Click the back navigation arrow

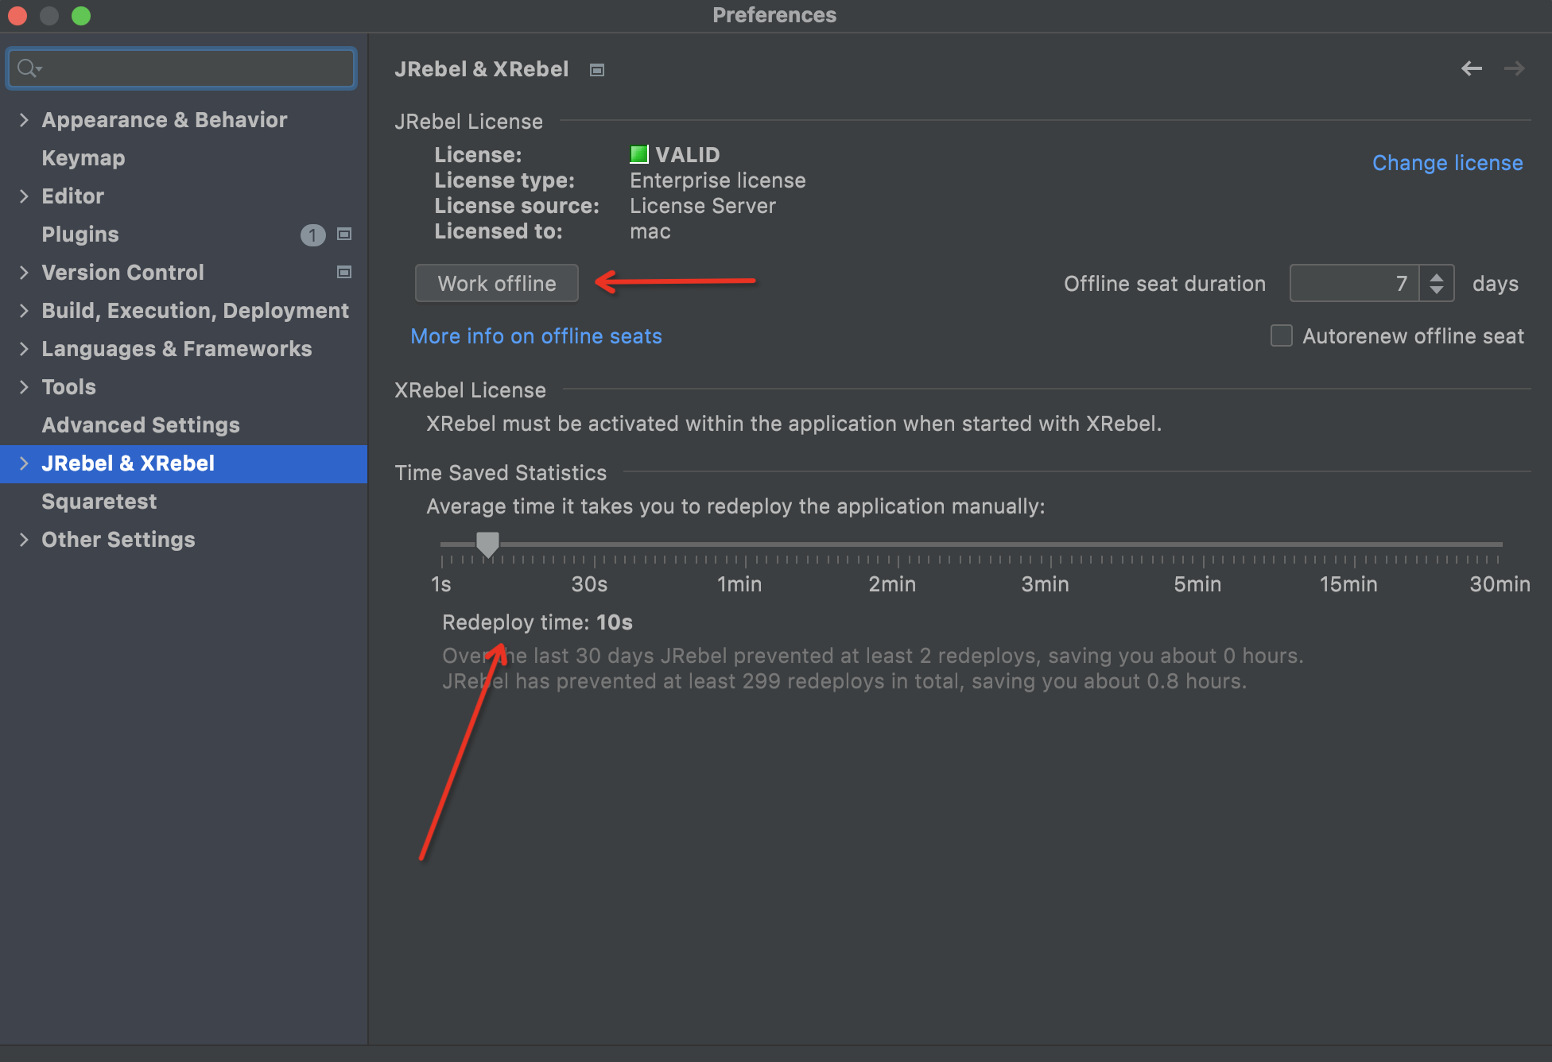[x=1471, y=69]
